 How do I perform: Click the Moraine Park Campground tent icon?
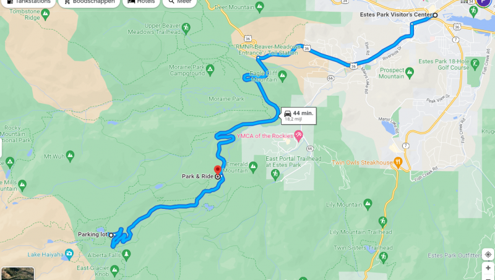click(210, 69)
